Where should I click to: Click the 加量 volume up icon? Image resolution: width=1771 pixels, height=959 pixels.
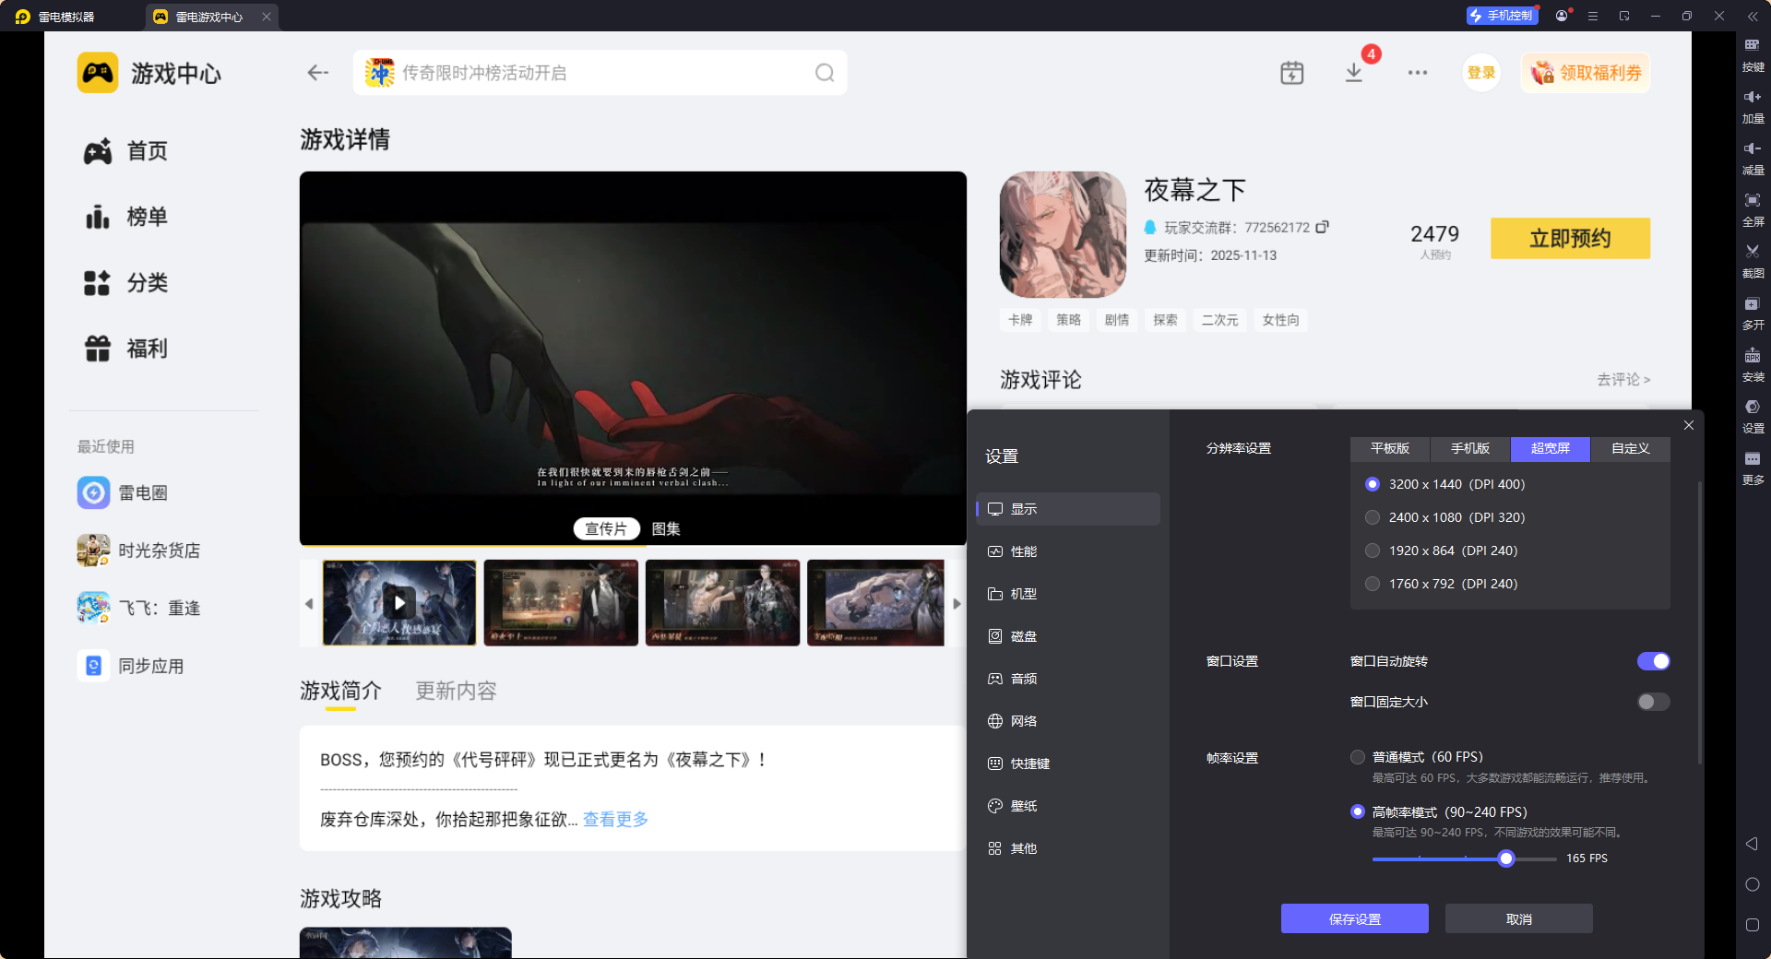click(1753, 106)
